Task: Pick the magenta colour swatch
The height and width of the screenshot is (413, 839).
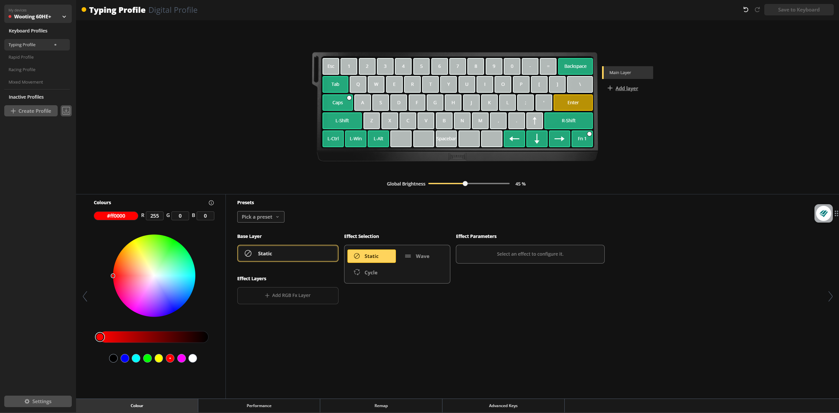Action: 182,358
